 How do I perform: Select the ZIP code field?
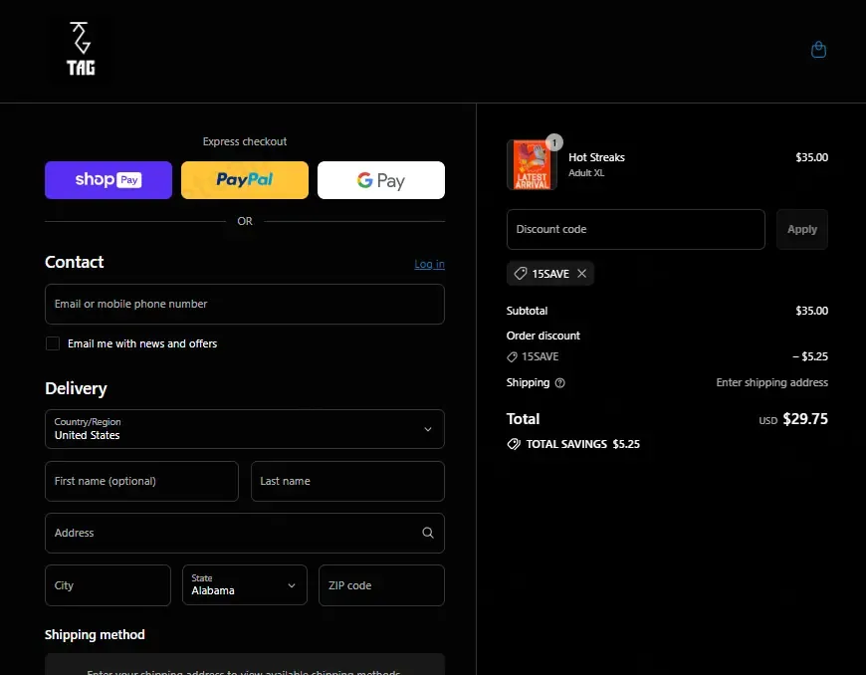click(381, 585)
